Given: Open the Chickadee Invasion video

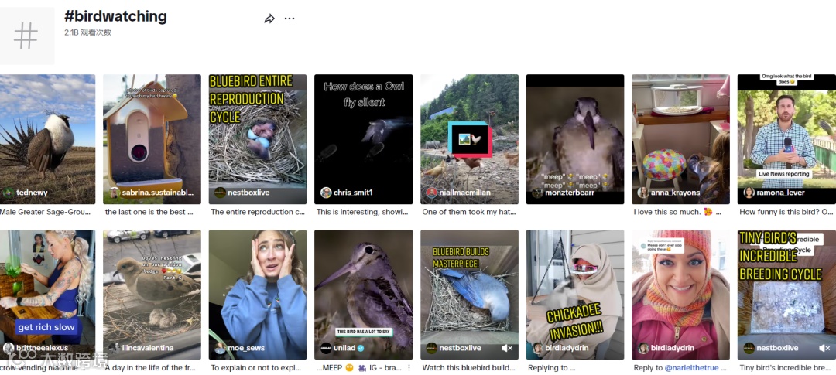Looking at the screenshot, I should click(574, 295).
